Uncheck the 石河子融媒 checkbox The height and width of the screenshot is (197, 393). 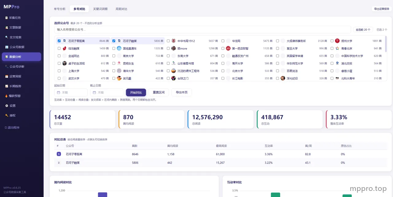[114, 41]
